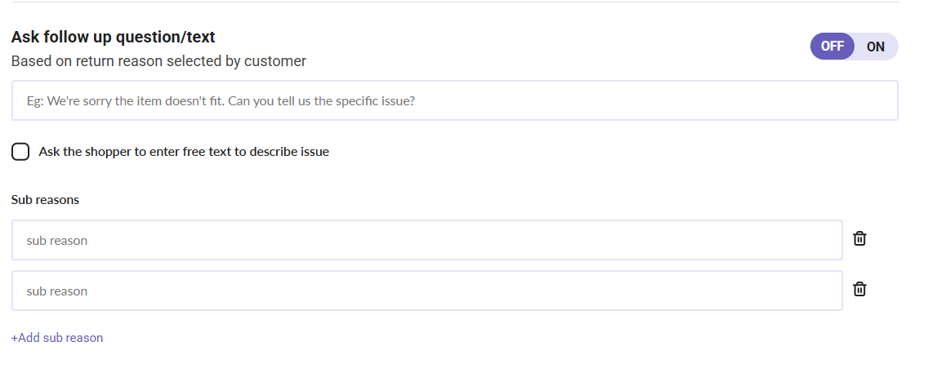Click the purple OFF pill of the switch

tap(832, 47)
